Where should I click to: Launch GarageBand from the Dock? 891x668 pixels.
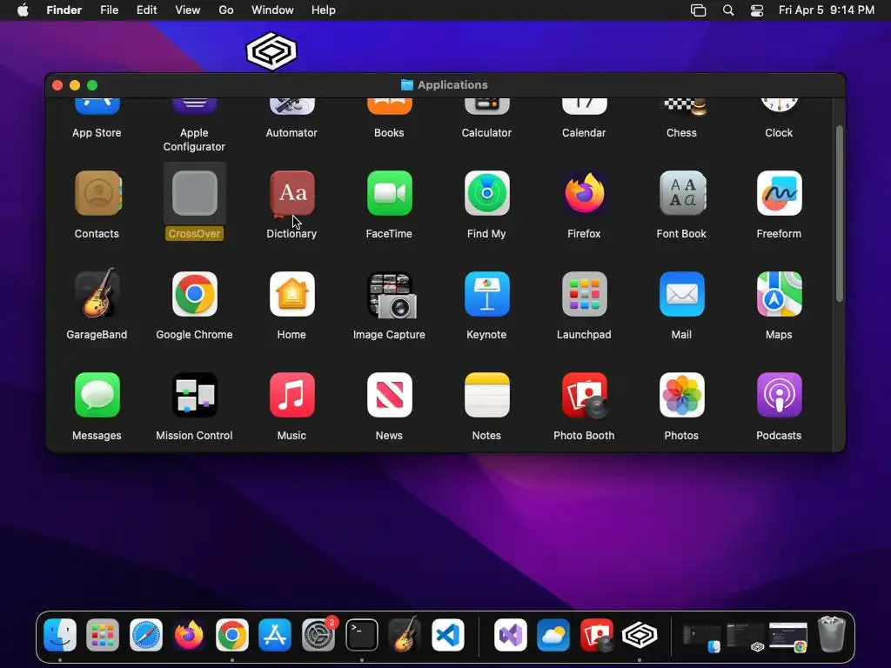(x=405, y=634)
